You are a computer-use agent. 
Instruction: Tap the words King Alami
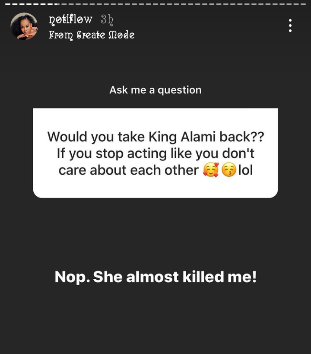click(x=182, y=137)
